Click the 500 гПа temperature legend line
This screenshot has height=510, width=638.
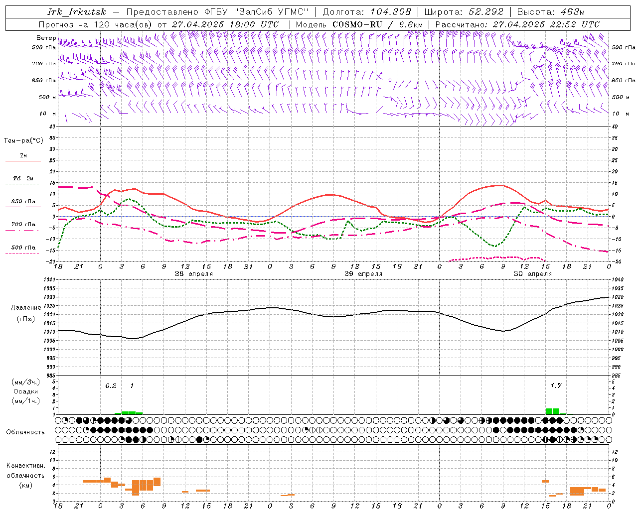coord(23,253)
